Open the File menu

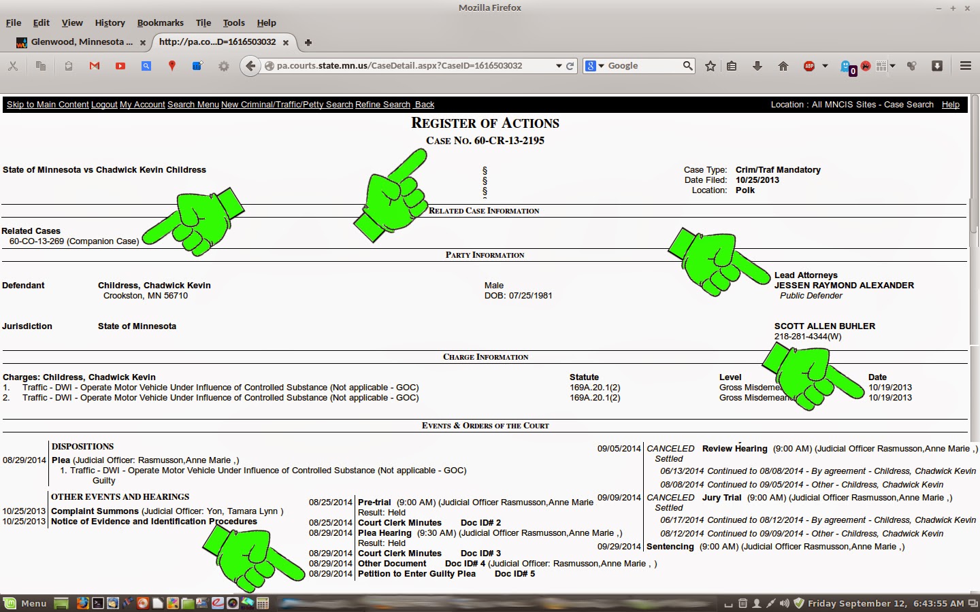(14, 22)
